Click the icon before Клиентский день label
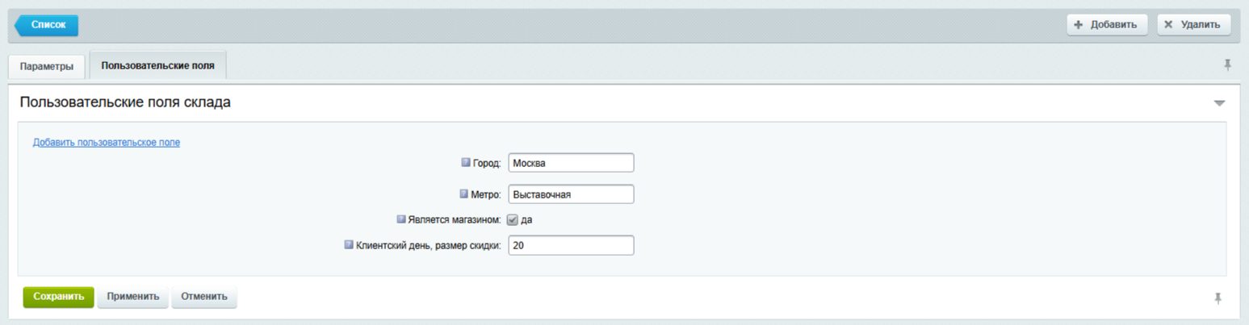Viewport: 1249px width, 325px height. (349, 244)
